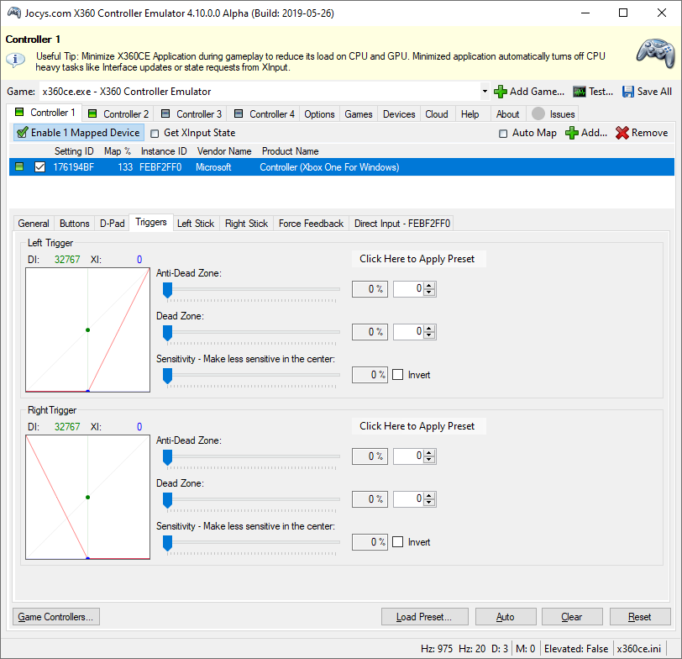
Task: Enable the Get XInput State checkbox
Action: pos(155,133)
